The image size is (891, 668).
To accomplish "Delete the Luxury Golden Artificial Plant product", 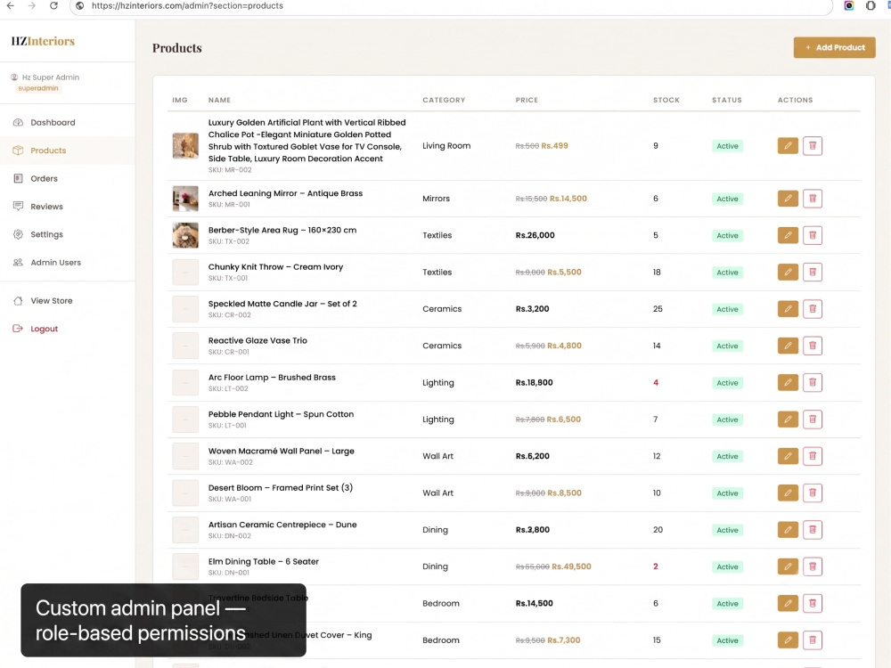I will pyautogui.click(x=813, y=146).
